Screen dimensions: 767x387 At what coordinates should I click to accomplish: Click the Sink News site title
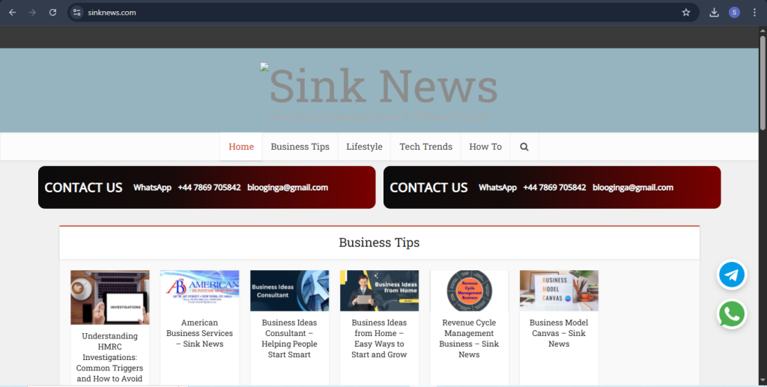click(383, 86)
